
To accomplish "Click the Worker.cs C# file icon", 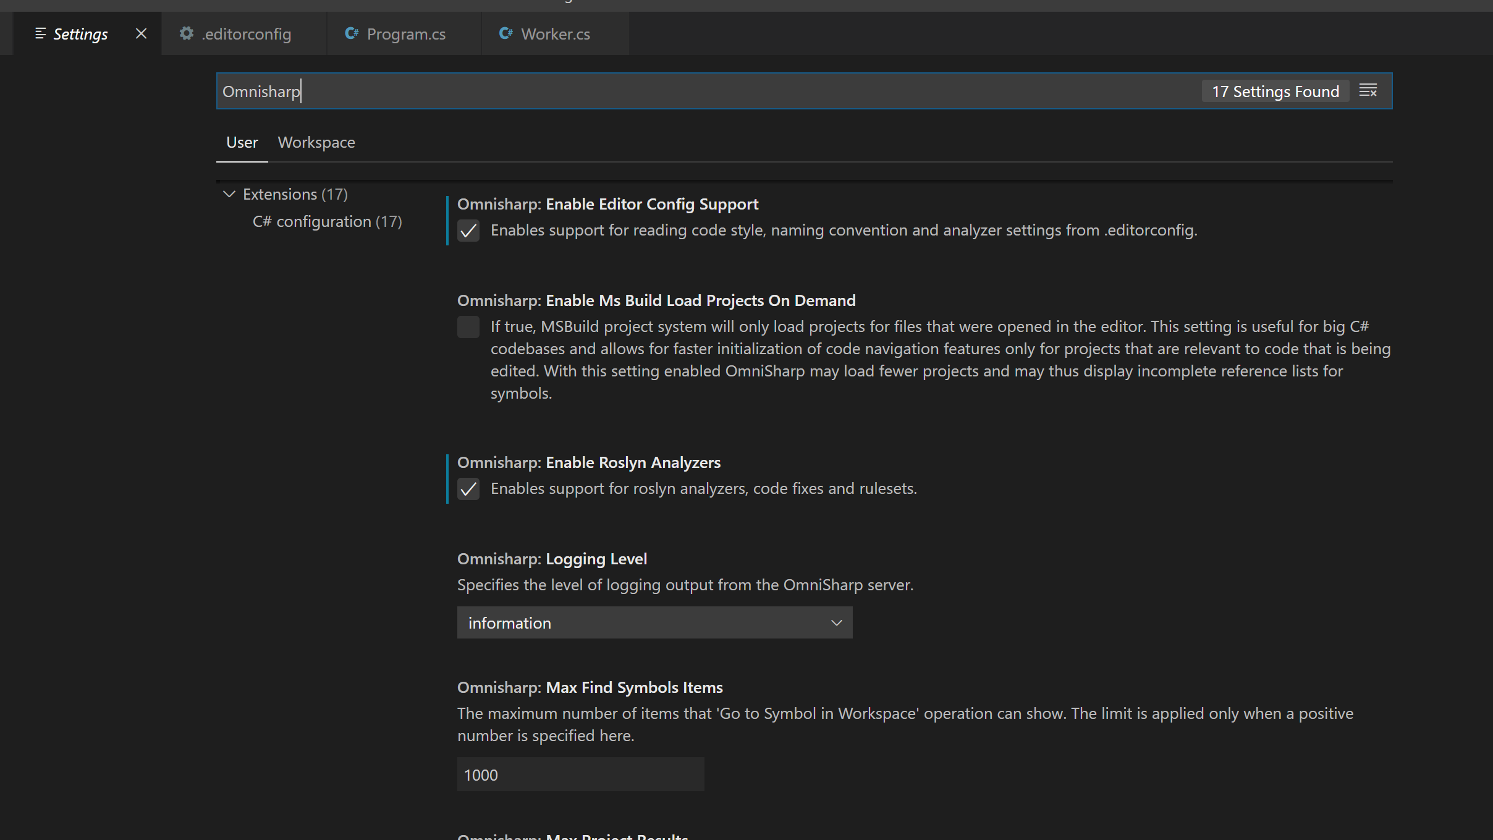I will click(506, 33).
